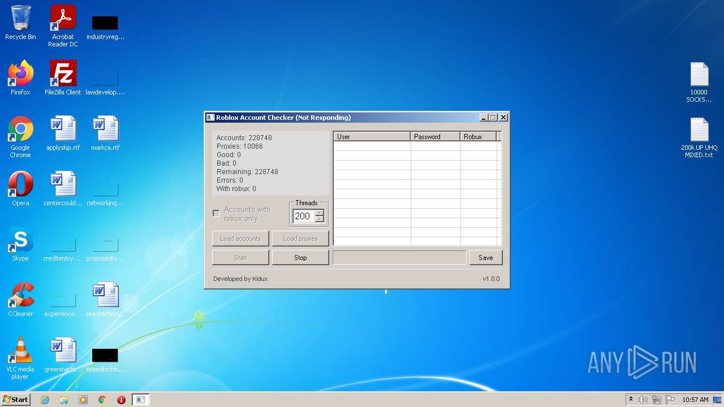
Task: Open the media player taskbar icon
Action: [83, 400]
